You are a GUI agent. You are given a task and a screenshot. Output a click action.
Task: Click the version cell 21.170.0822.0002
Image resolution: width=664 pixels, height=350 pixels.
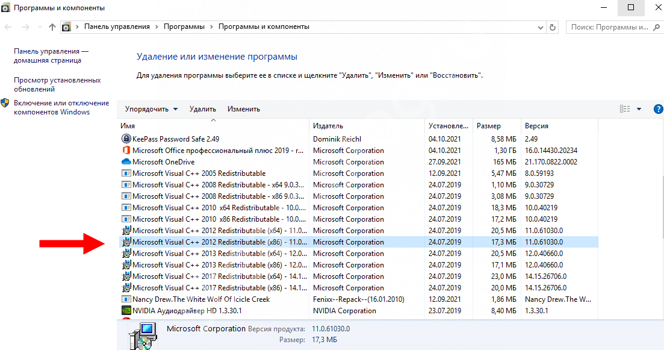click(551, 161)
